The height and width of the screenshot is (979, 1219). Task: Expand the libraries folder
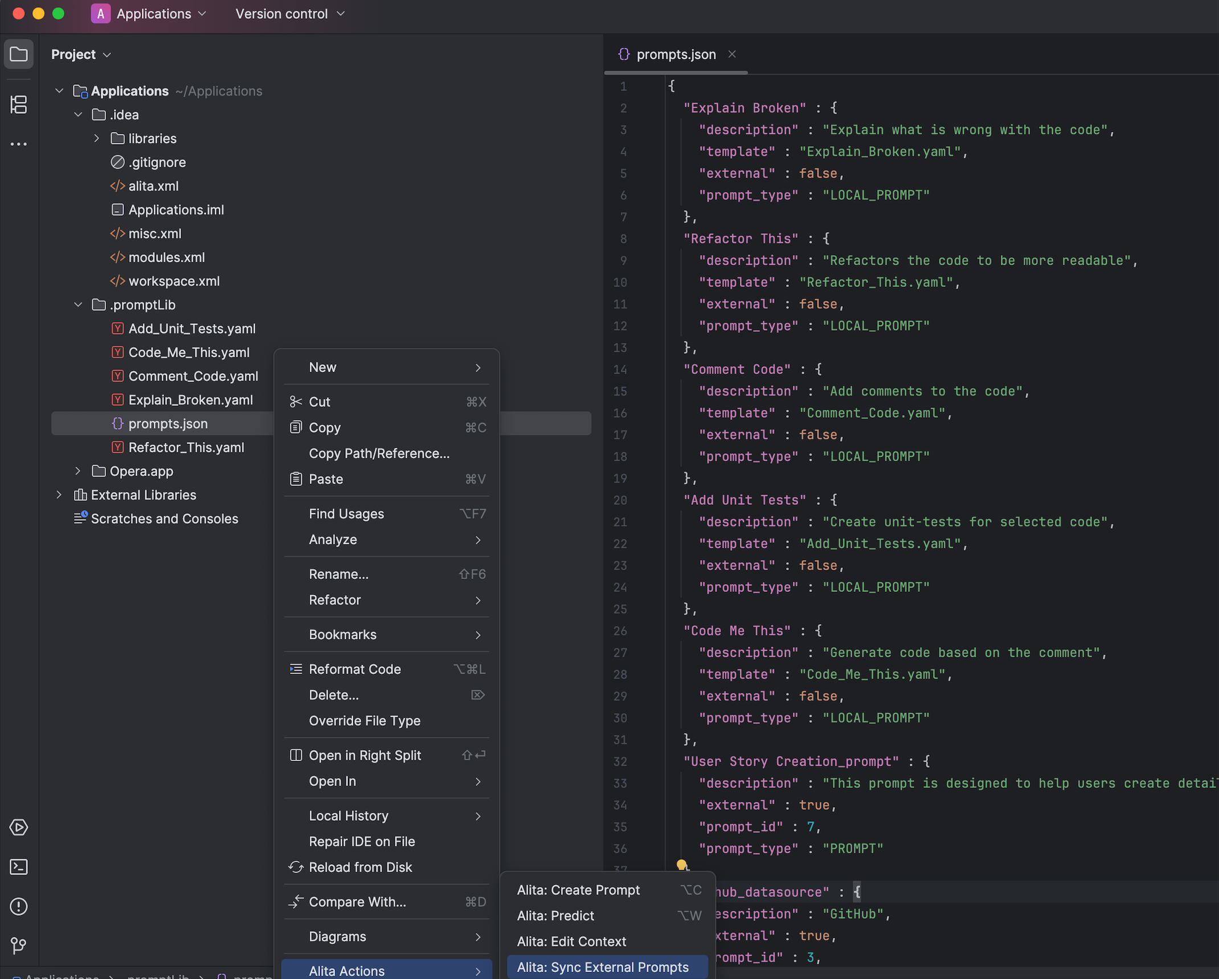click(97, 138)
